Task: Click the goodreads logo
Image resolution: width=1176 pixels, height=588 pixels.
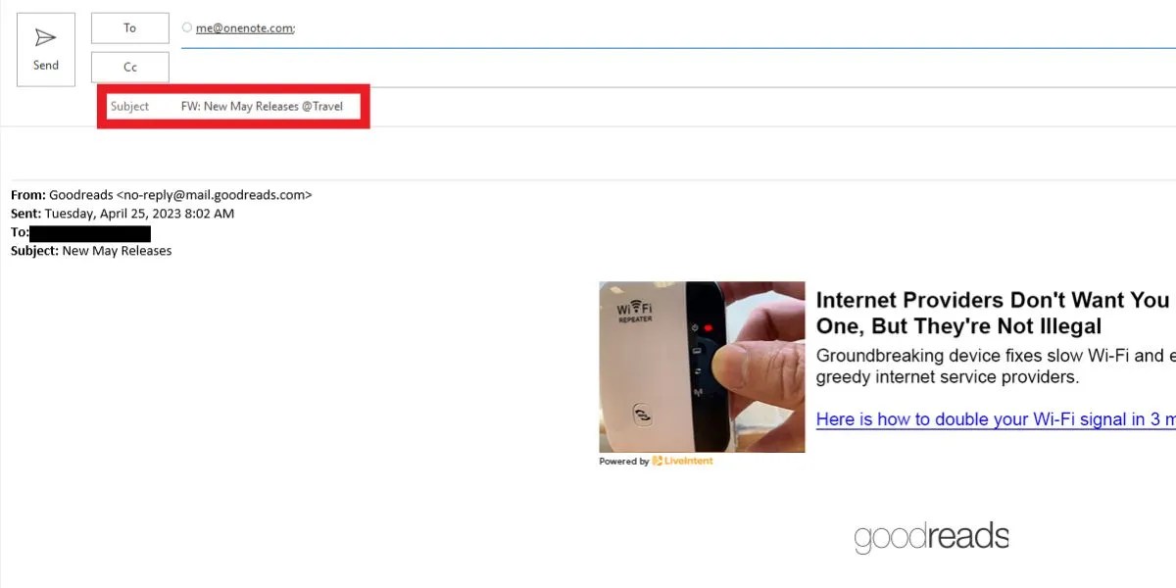Action: point(931,537)
